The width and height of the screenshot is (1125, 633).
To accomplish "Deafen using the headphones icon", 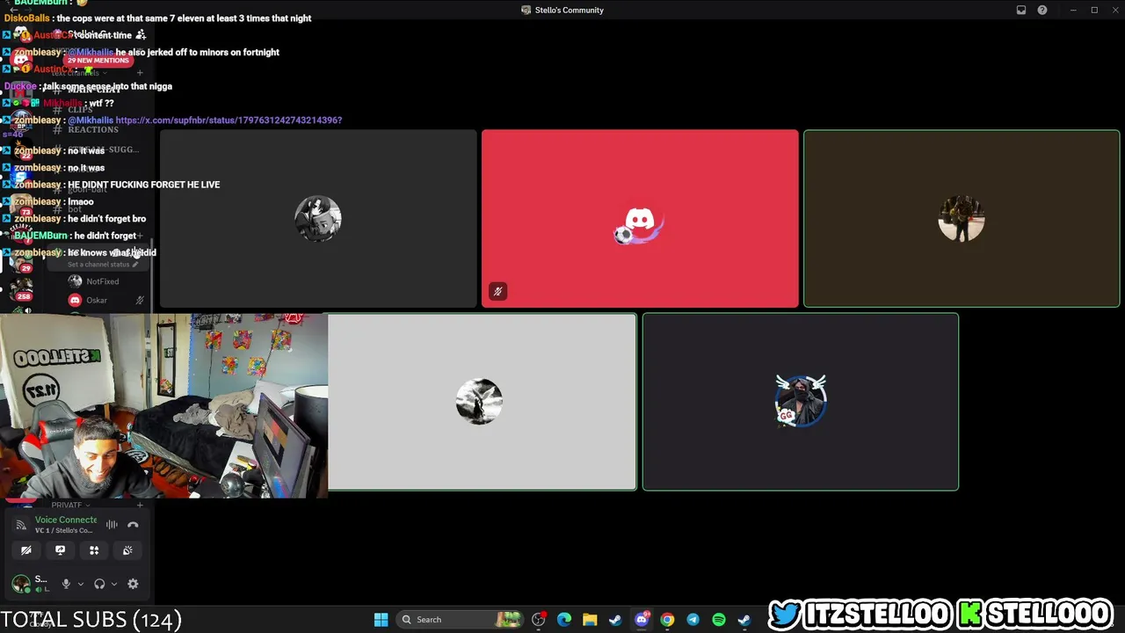I will 99,584.
